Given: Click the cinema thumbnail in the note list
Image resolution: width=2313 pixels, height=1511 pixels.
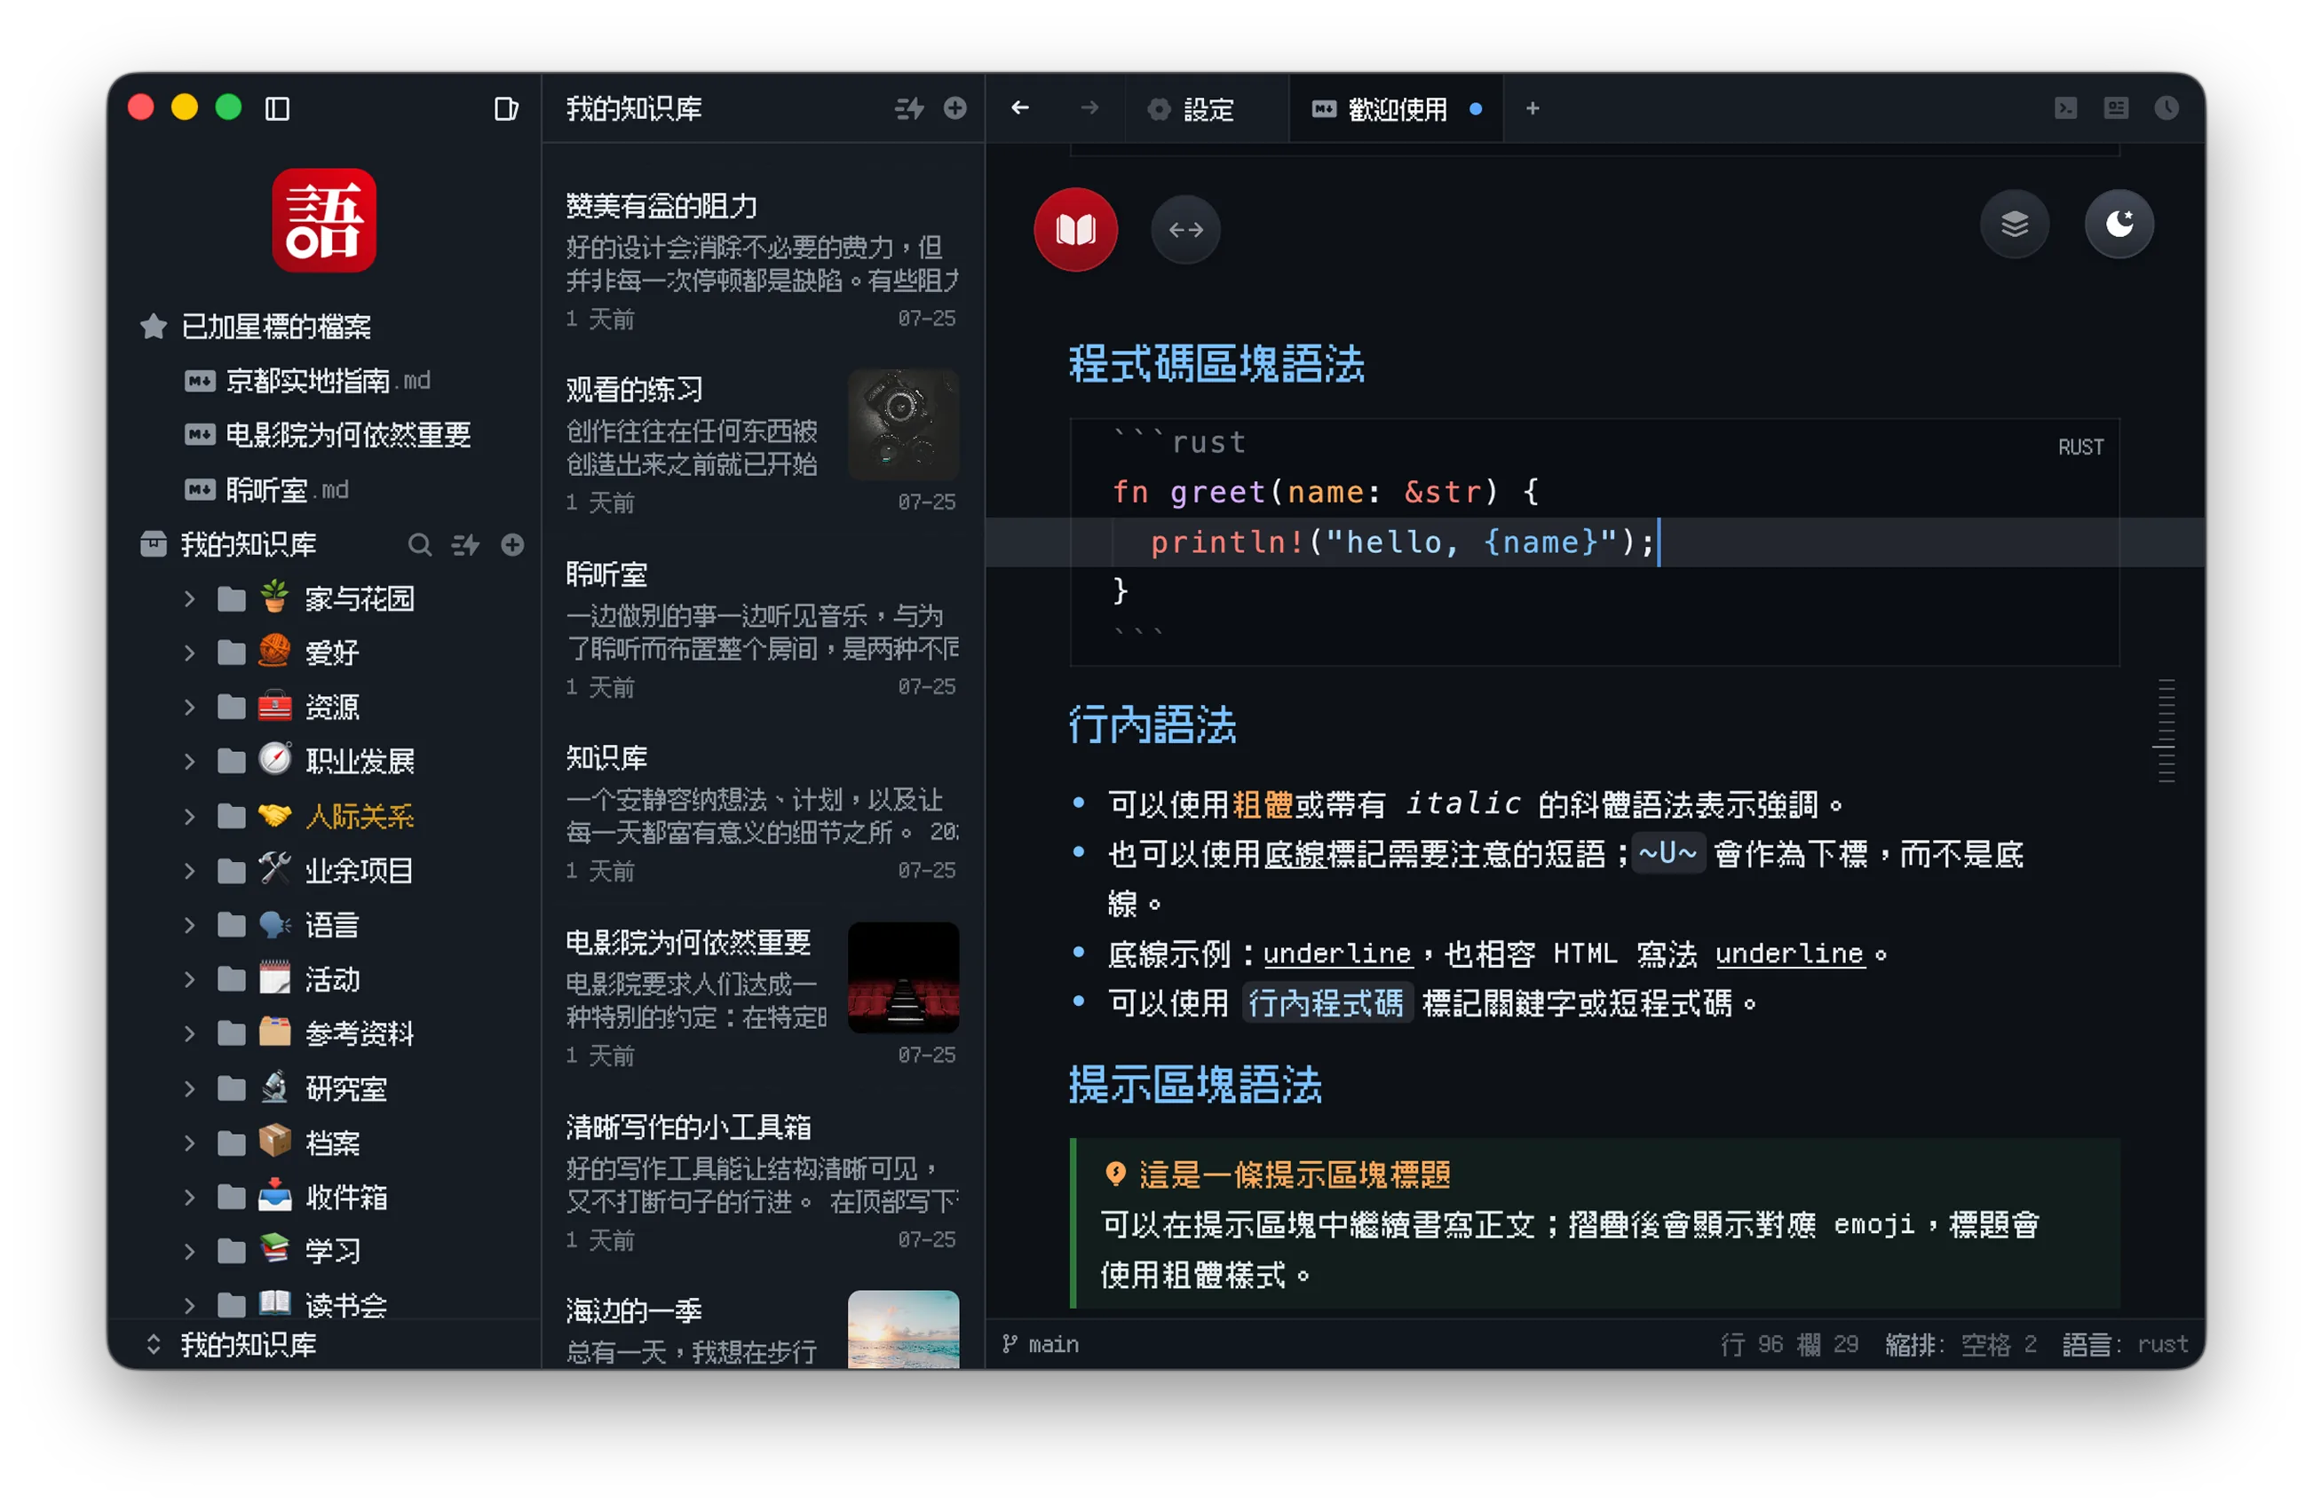Looking at the screenshot, I should [x=904, y=977].
